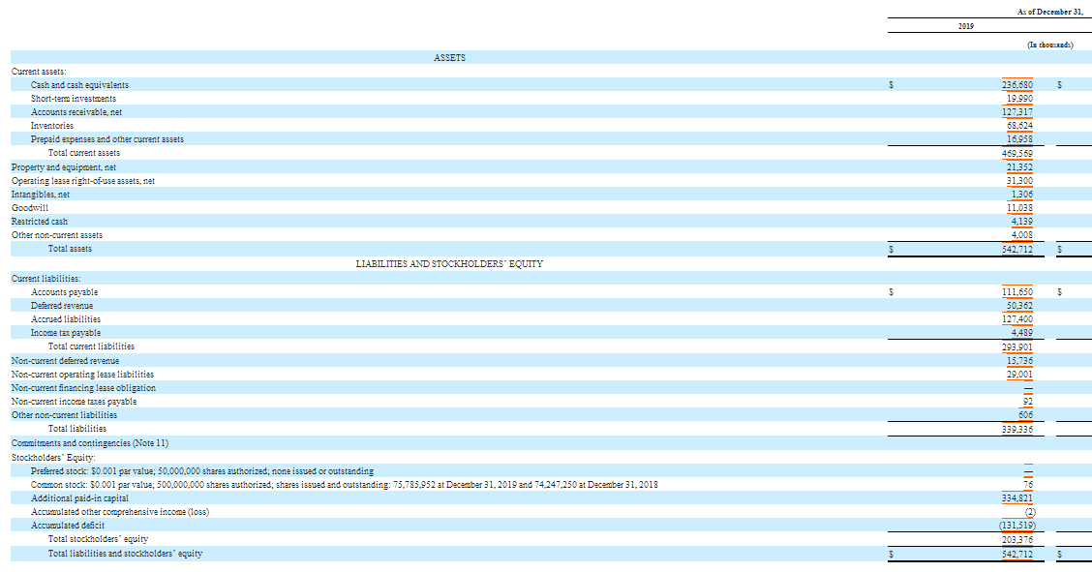
Task: Click the 339,336 total liabilities value
Action: (x=1017, y=430)
